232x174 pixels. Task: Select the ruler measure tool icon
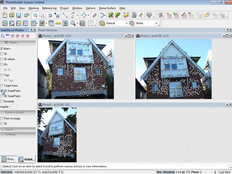click(58, 23)
